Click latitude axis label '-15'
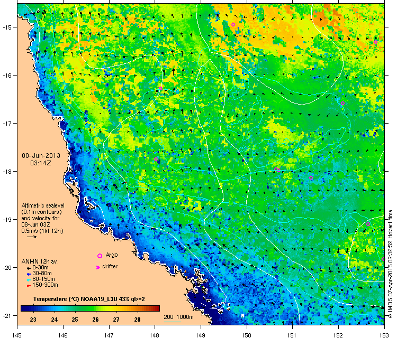The image size is (397, 338). pyautogui.click(x=6, y=27)
